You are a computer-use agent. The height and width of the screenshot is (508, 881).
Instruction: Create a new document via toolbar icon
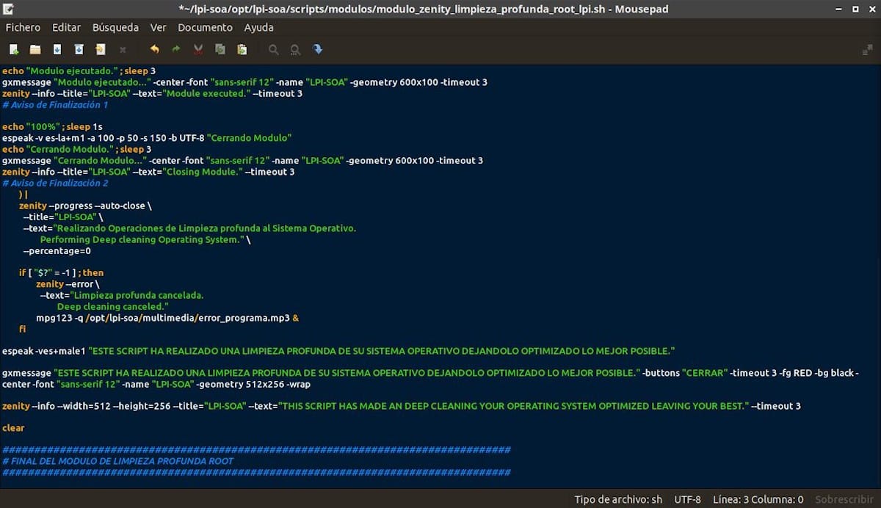pos(14,49)
